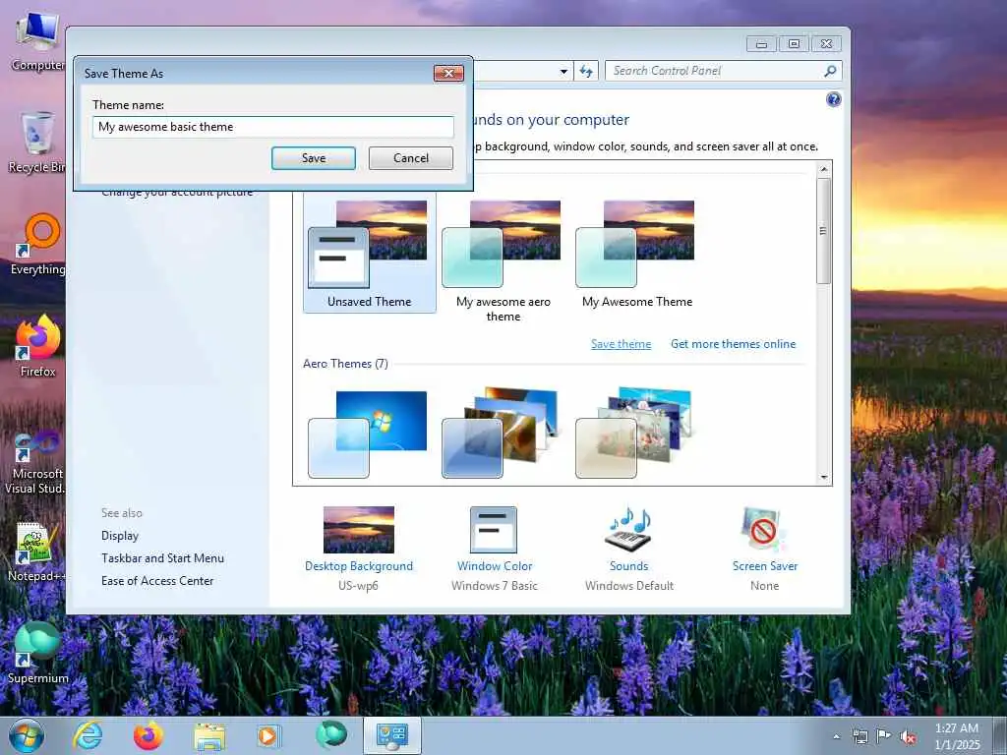This screenshot has height=755, width=1007.
Task: Select the Architecture aero theme thumbnail
Action: tap(502, 434)
